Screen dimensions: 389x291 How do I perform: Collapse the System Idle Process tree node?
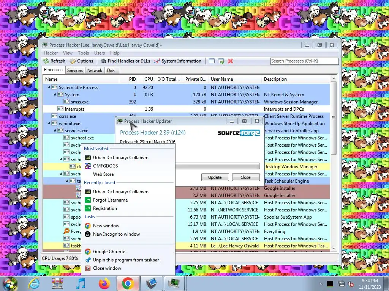(x=49, y=88)
